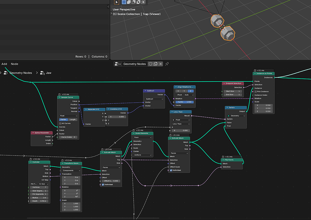Screen dimensions: 311x220
Task: Collapse the Subtract node
Action: pos(146,91)
